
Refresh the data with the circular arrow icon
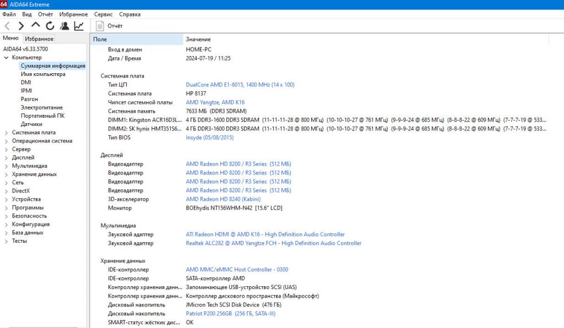(50, 26)
